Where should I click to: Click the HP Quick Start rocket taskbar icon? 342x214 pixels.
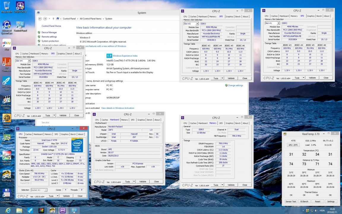(30, 210)
